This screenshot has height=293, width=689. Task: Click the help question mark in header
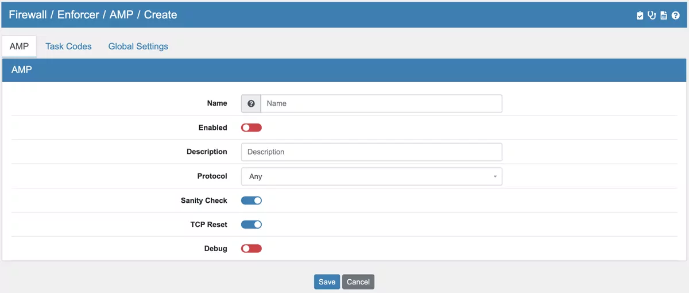pos(676,16)
